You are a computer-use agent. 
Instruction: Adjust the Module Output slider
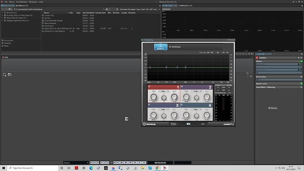point(189,124)
